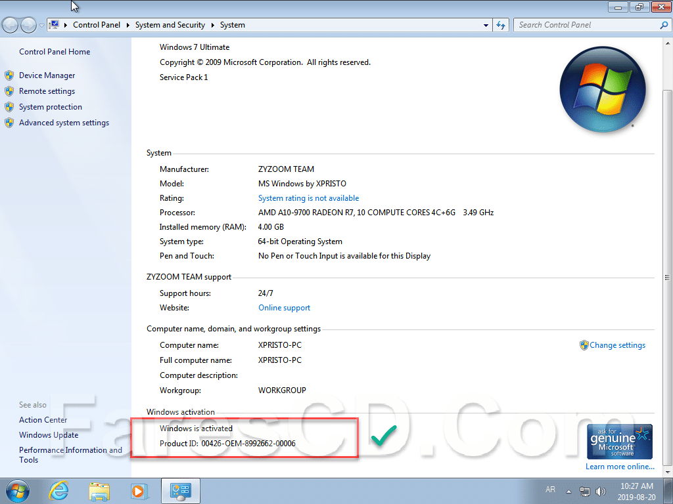Click Service Pack 1 text
The width and height of the screenshot is (673, 504).
[x=184, y=77]
